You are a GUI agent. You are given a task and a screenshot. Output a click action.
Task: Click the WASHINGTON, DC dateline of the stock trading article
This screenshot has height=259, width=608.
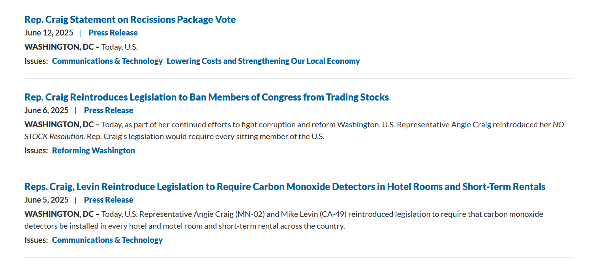click(x=59, y=125)
